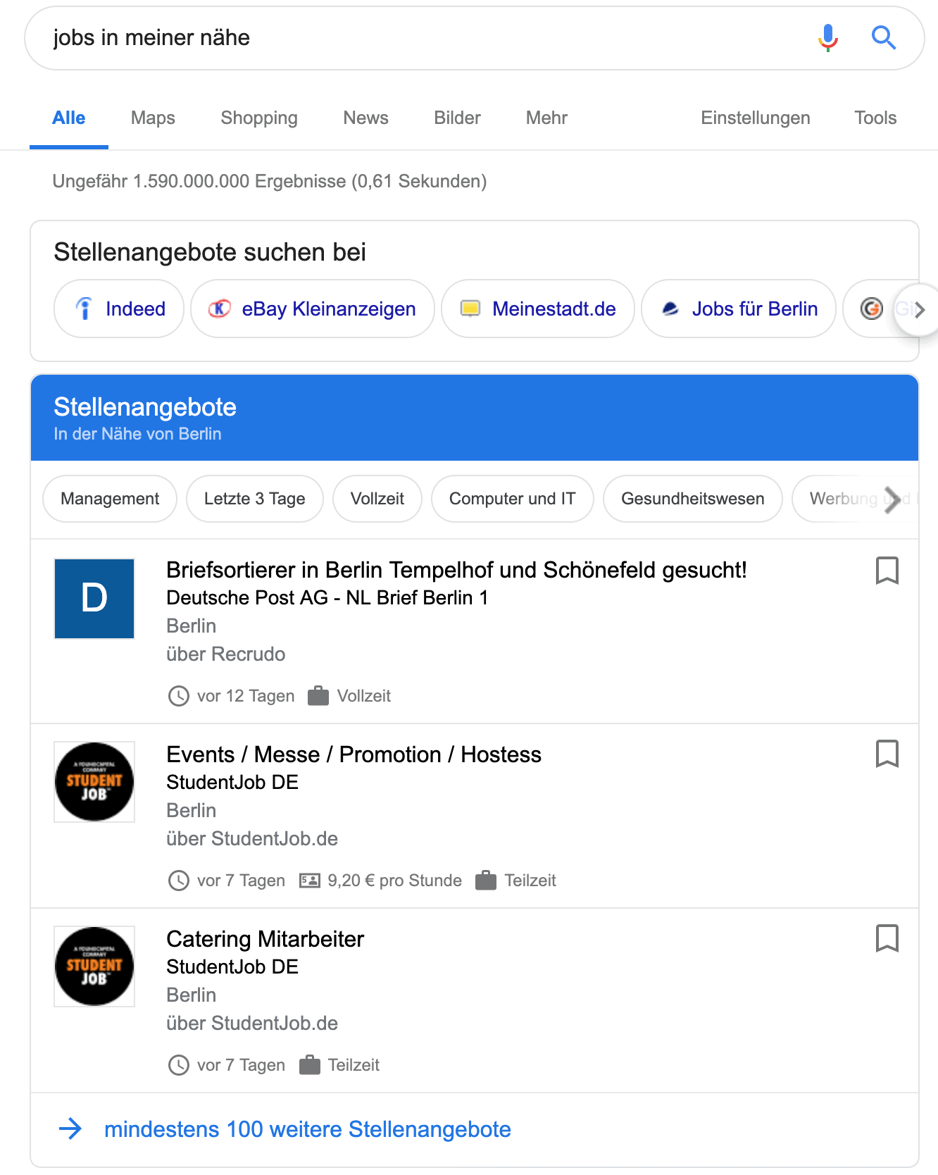Viewport: 938px width, 1175px height.
Task: Click StudentJob logo beside Catering Mitarbeiter
Action: (94, 966)
